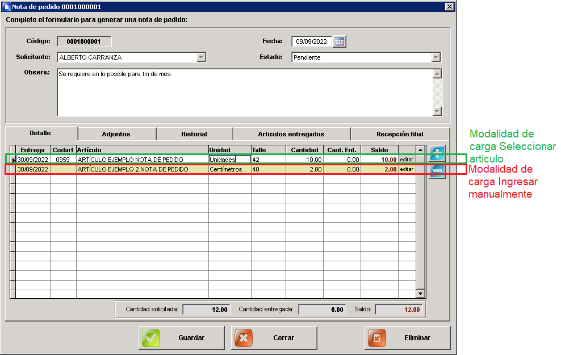Click the green checkmark Guardar icon
This screenshot has width=561, height=355.
click(x=151, y=338)
